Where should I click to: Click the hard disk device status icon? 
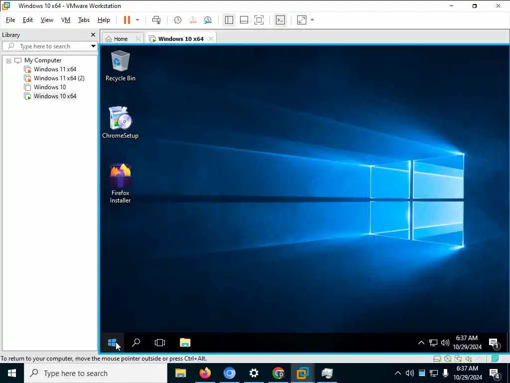point(437,359)
